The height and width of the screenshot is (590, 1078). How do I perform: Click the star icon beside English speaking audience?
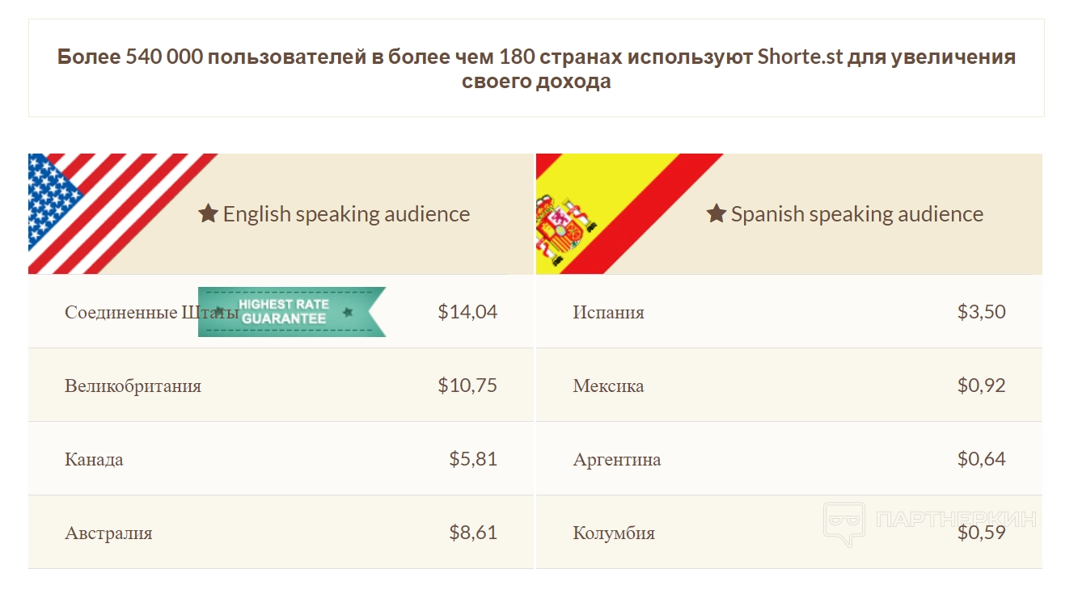tap(209, 214)
